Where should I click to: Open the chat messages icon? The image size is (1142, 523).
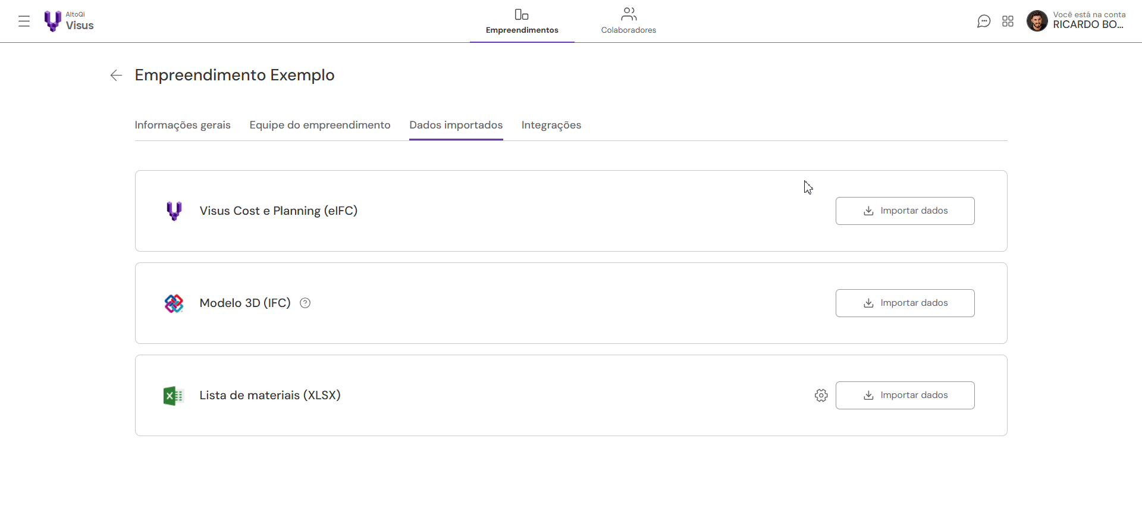pyautogui.click(x=984, y=21)
